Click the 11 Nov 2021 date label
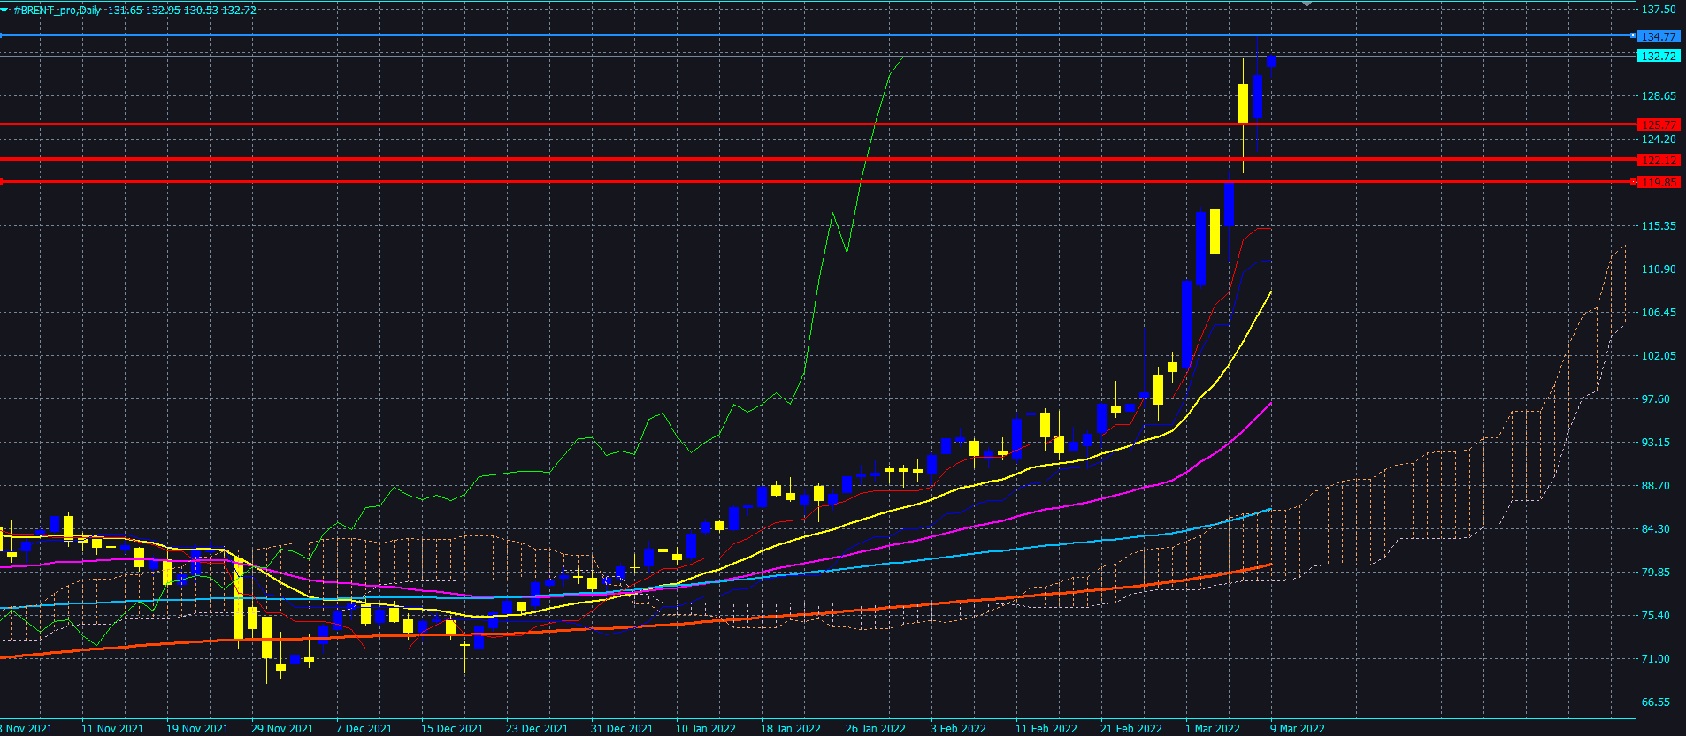 tap(112, 729)
